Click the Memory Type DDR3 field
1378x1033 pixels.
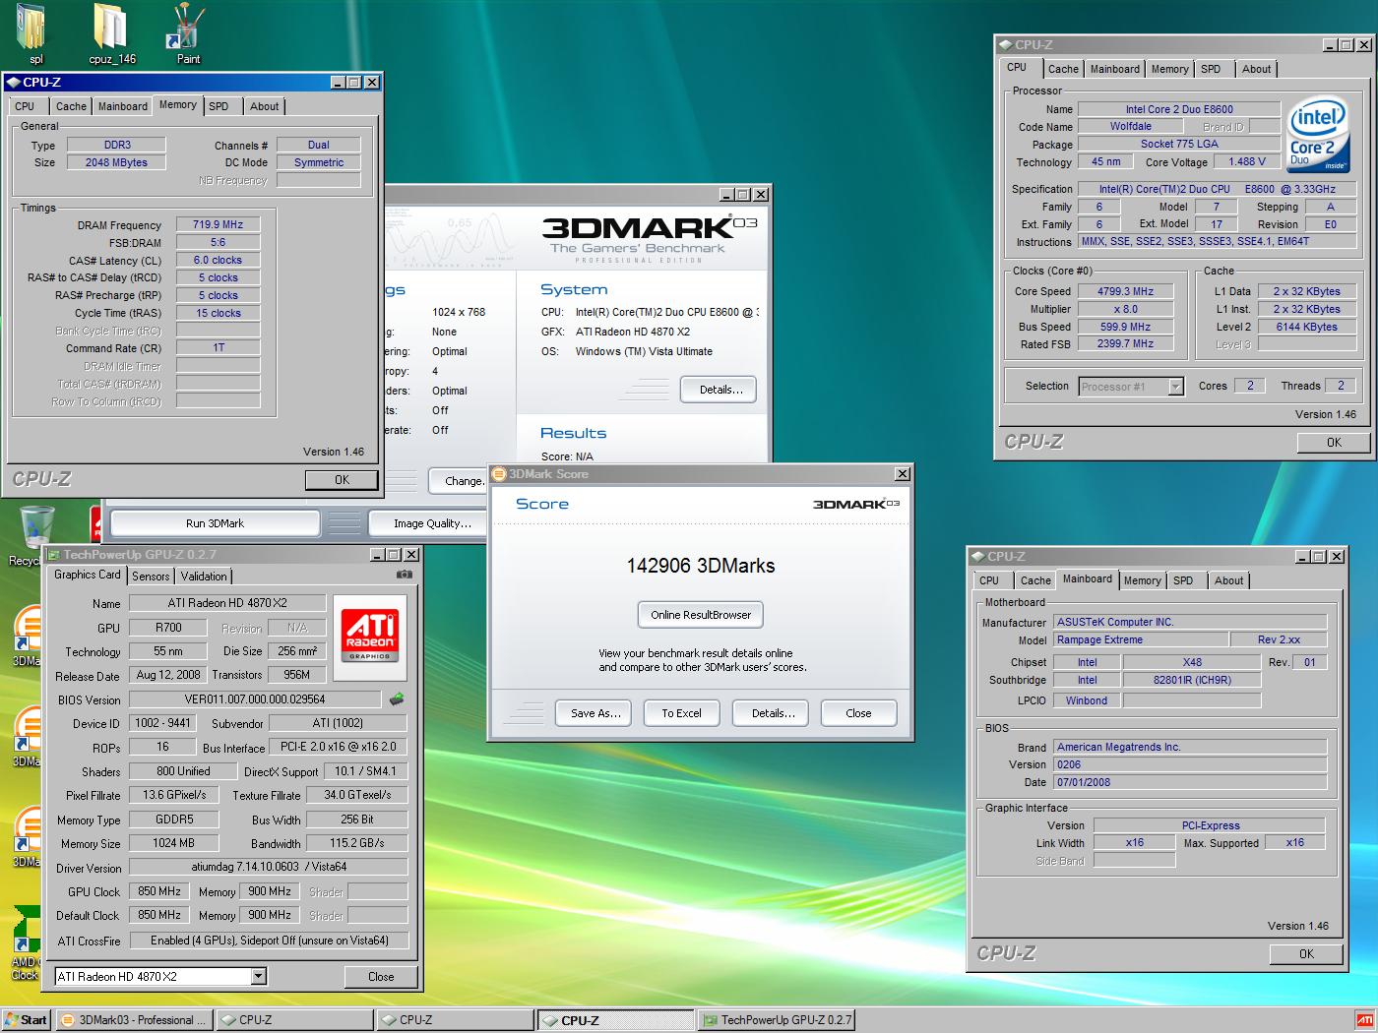tap(116, 145)
